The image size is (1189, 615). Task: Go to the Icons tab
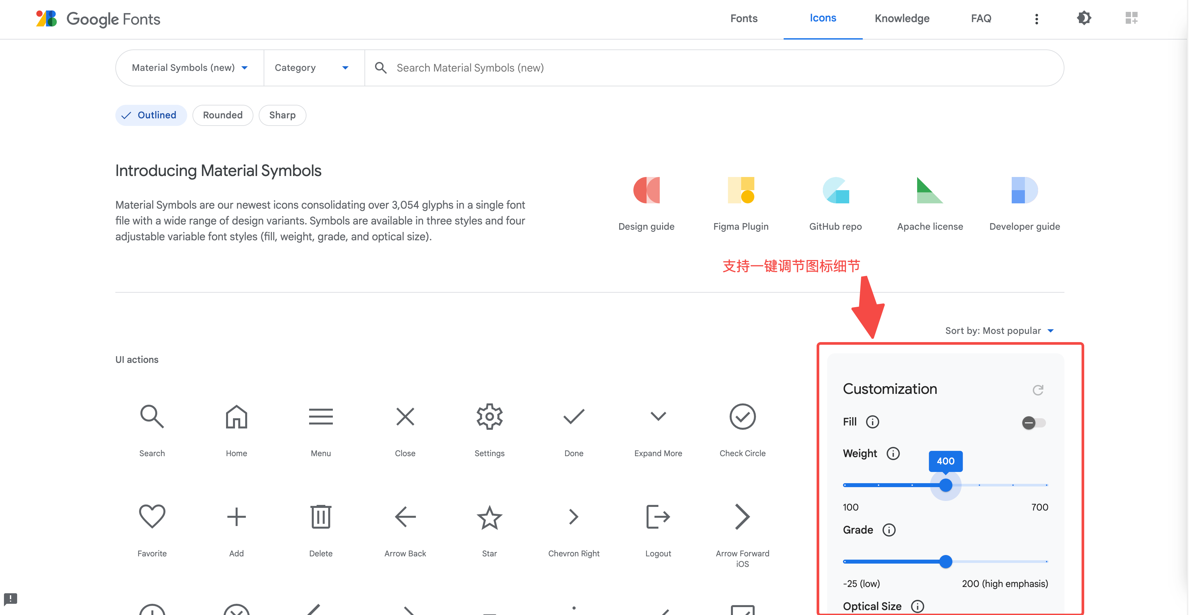coord(823,18)
